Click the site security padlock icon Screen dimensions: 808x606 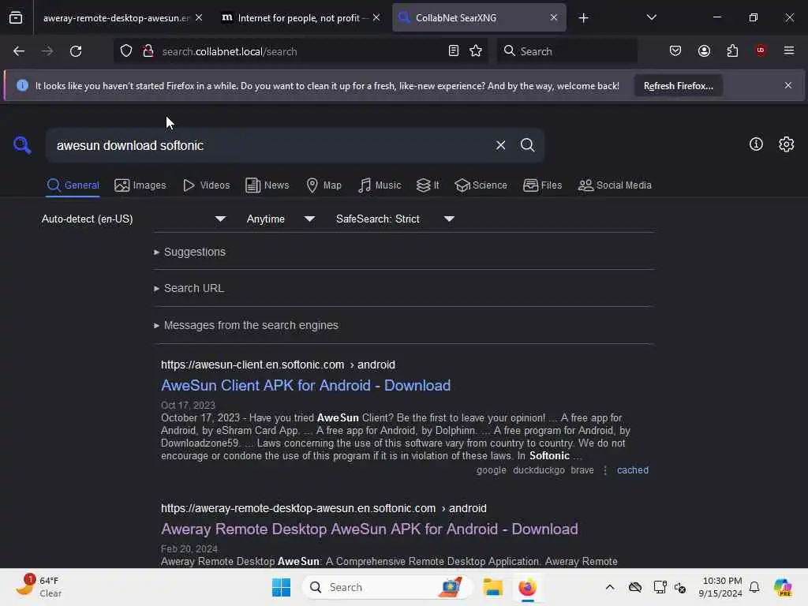pyautogui.click(x=148, y=51)
